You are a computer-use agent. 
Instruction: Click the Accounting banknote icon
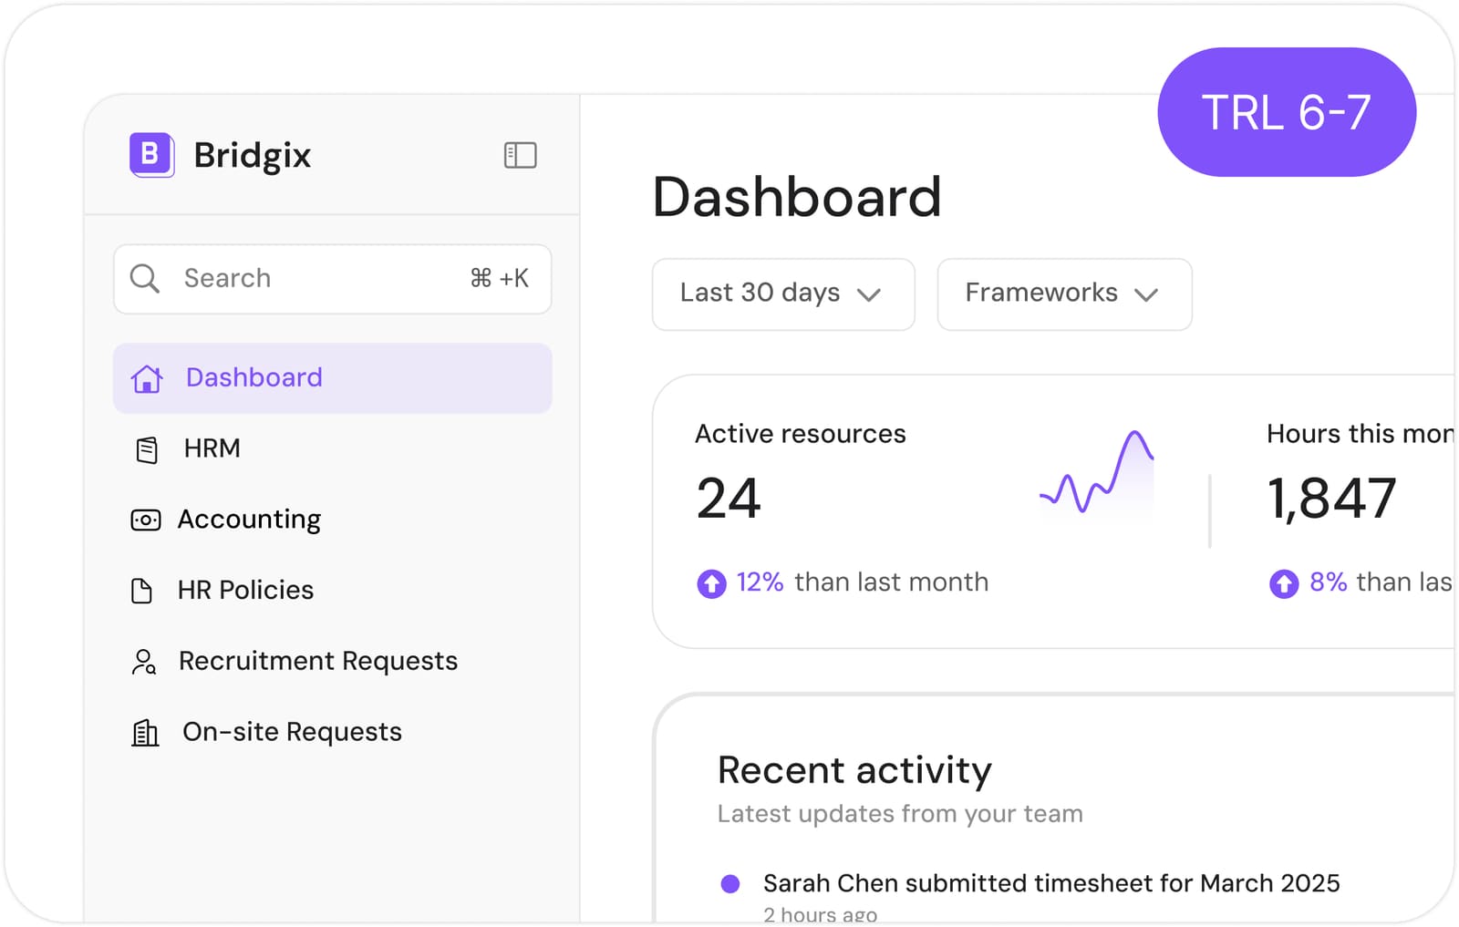[x=146, y=520]
